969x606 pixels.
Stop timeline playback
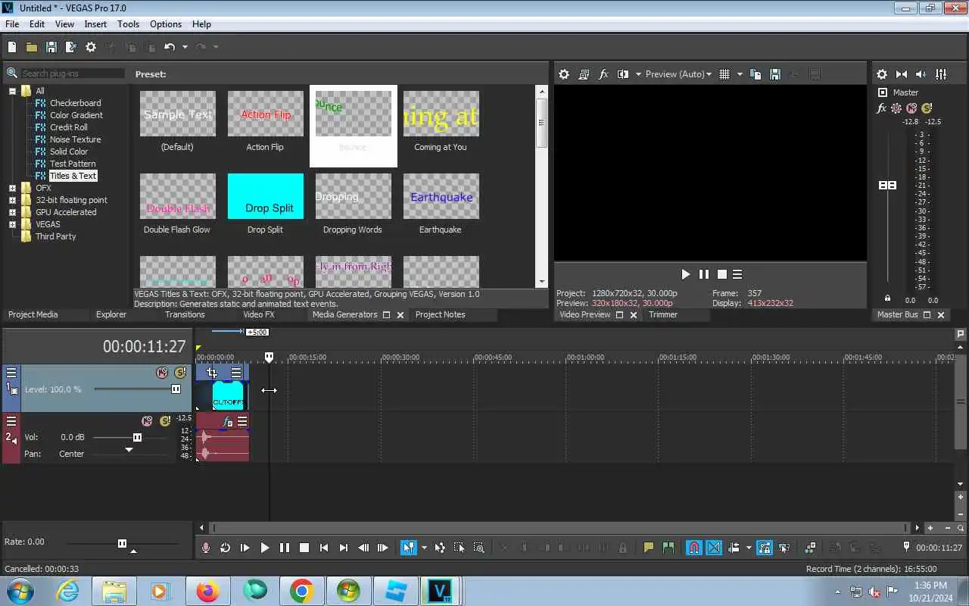click(x=304, y=548)
